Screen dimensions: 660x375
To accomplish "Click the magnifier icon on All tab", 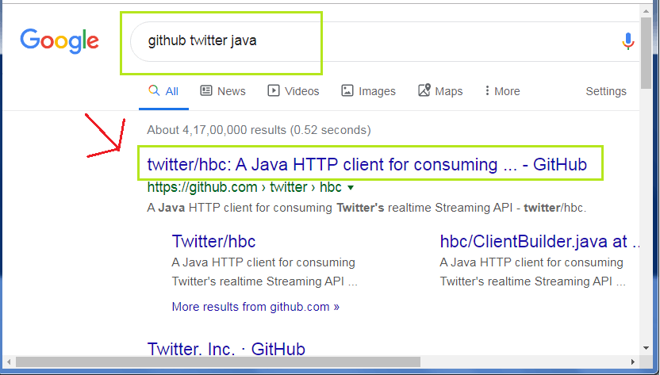I will [x=154, y=90].
